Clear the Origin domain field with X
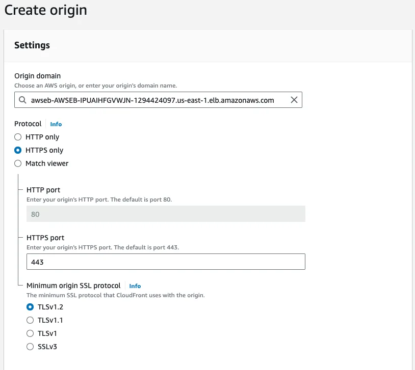Screen dimensions: 415x370 (x=294, y=100)
